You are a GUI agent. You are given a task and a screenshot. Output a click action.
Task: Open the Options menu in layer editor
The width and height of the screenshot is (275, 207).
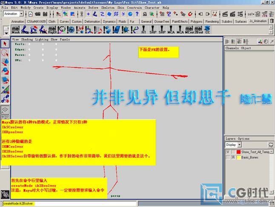click(243, 139)
